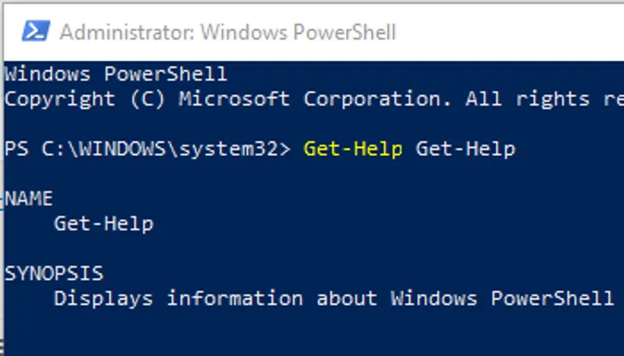Viewport: 624px width, 356px height.
Task: Click the 'PS C:\WINDOWS\system32>' prompt
Action: tap(146, 149)
